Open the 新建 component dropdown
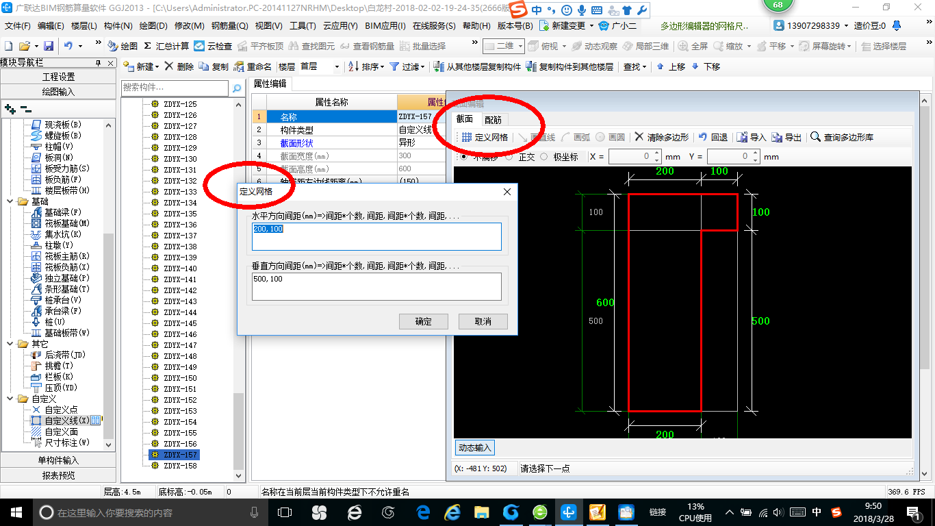The height and width of the screenshot is (526, 935). (x=157, y=67)
